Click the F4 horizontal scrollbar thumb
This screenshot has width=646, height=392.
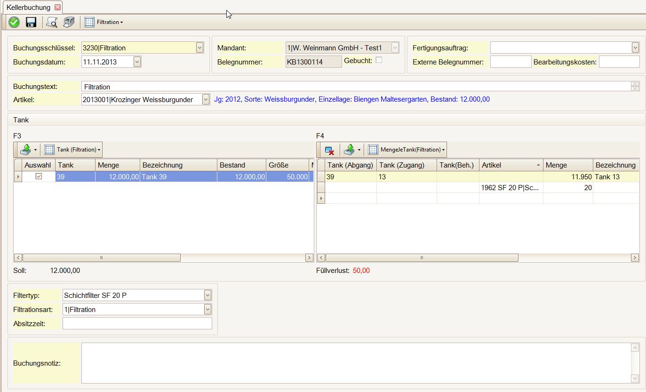(x=422, y=257)
